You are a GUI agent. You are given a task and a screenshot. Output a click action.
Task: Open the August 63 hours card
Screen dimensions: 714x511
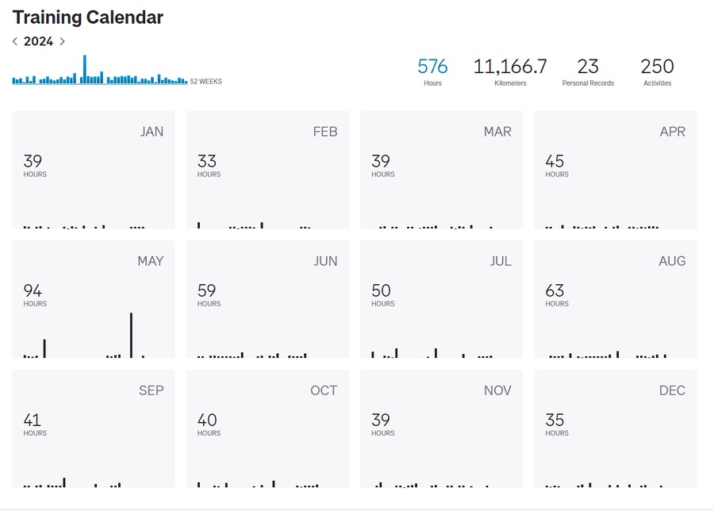[x=616, y=299]
